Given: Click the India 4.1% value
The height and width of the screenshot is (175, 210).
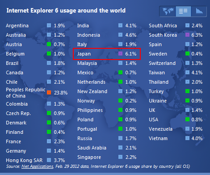Looking at the screenshot, I should (x=131, y=26).
